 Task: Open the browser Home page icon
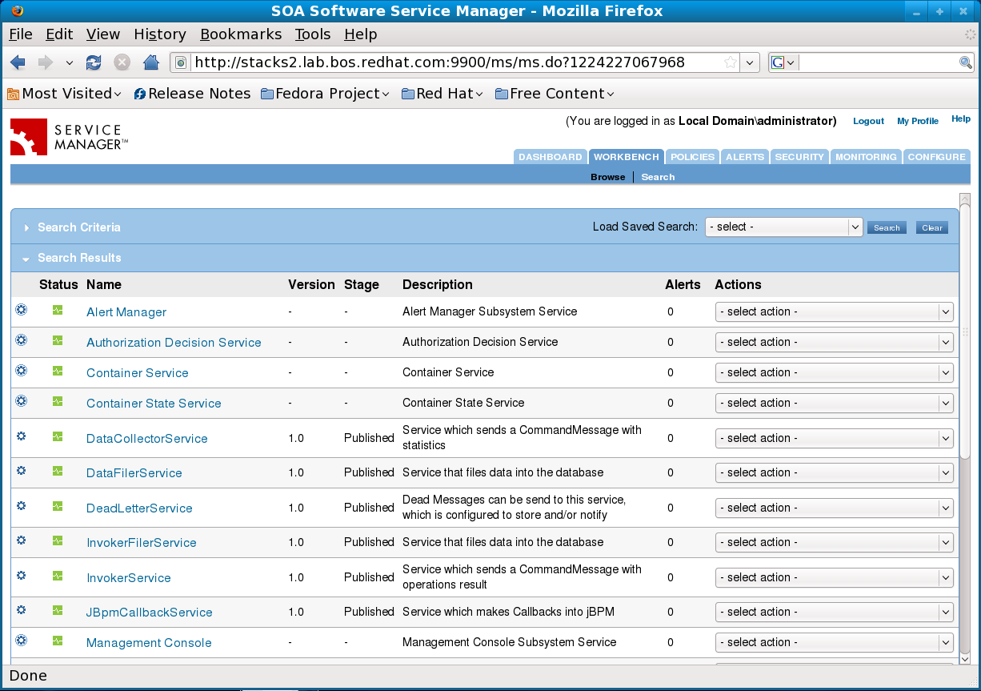(x=150, y=62)
